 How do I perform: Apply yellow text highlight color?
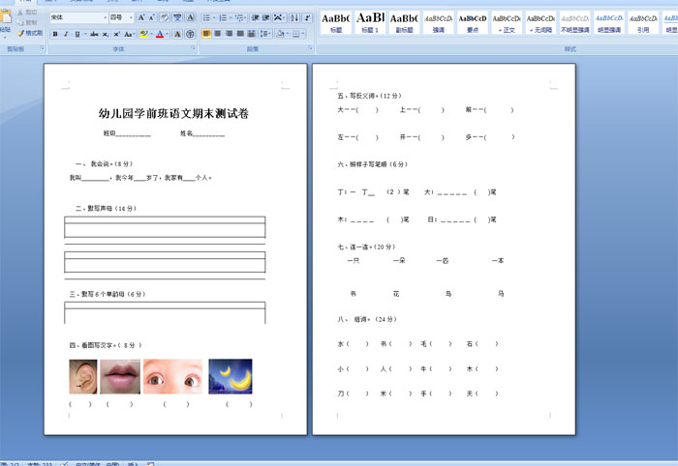point(144,34)
